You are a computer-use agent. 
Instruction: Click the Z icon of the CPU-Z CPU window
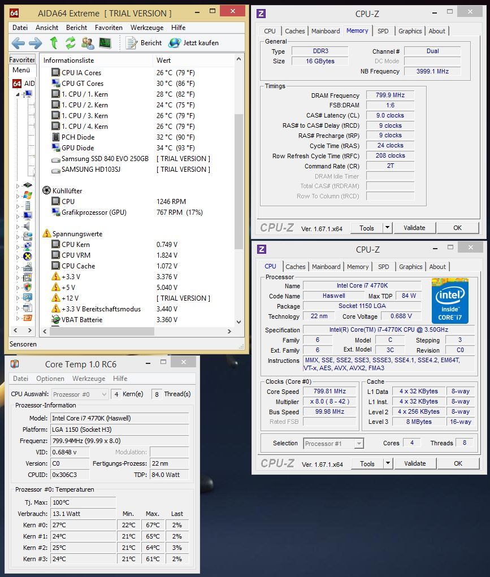tap(262, 249)
